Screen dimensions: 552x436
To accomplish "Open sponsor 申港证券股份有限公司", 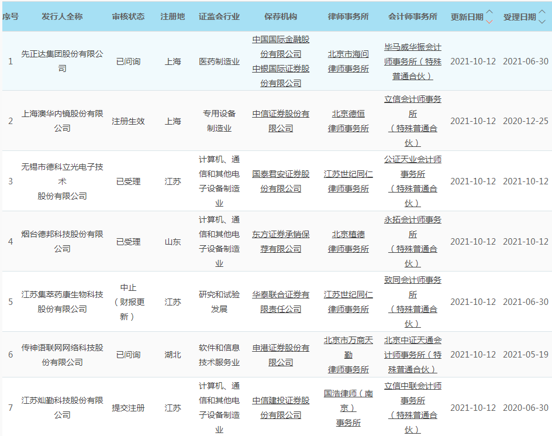I will pyautogui.click(x=281, y=355).
